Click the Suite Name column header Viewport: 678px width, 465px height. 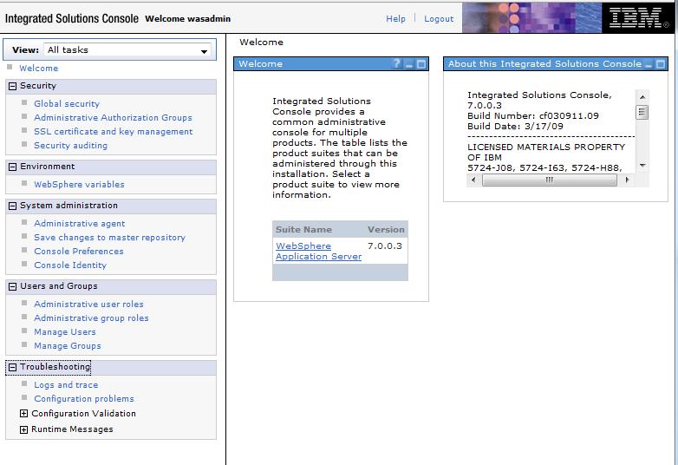304,230
